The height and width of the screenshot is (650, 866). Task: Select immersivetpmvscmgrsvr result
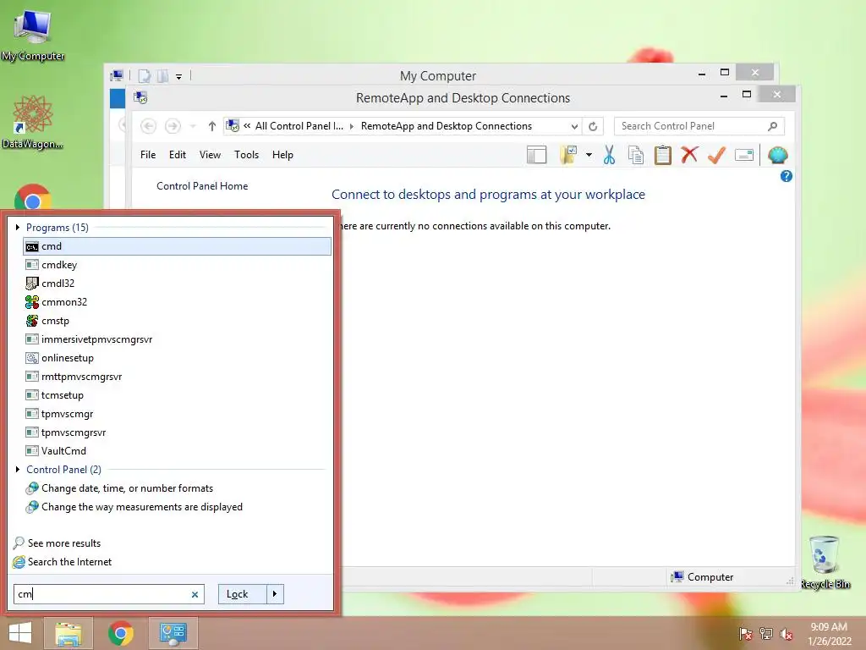(x=178, y=339)
